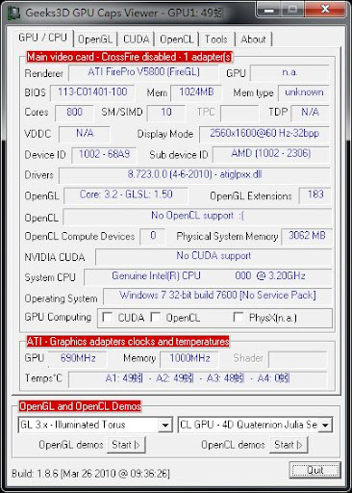352x493 pixels.
Task: Click the Quit button
Action: (314, 470)
